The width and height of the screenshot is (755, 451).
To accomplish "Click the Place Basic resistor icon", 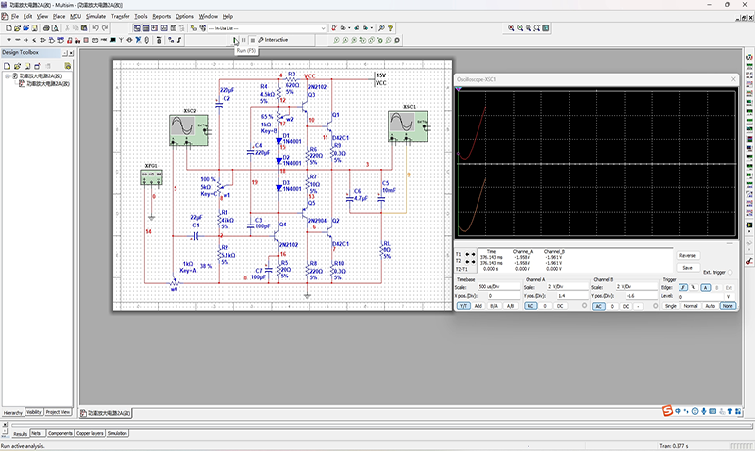I will click(x=18, y=40).
